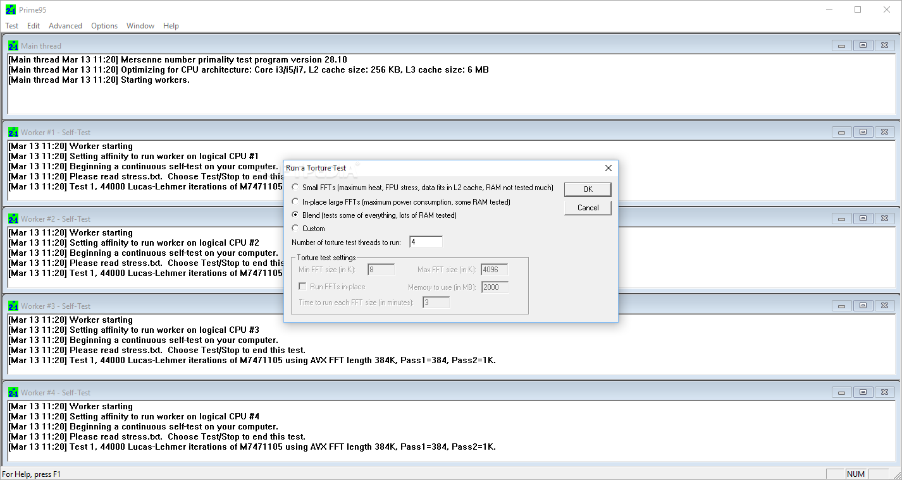Click the 'For Help, press F1' status text
The height and width of the screenshot is (480, 902).
(x=32, y=474)
